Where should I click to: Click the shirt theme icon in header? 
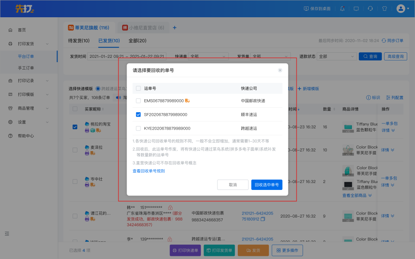point(384,9)
